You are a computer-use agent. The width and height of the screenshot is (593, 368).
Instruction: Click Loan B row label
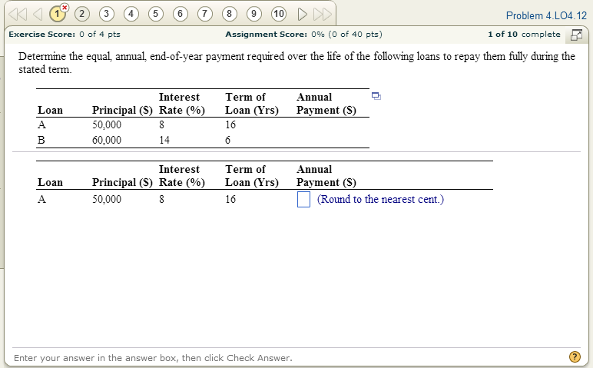[x=41, y=141]
